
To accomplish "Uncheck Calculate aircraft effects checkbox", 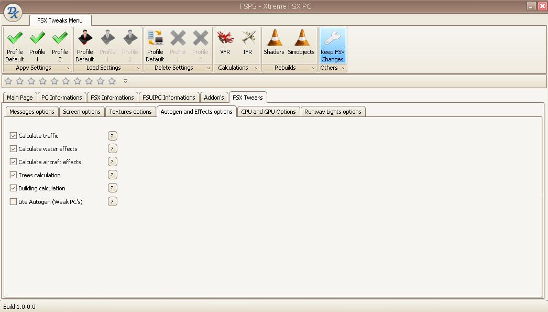I will [x=13, y=162].
